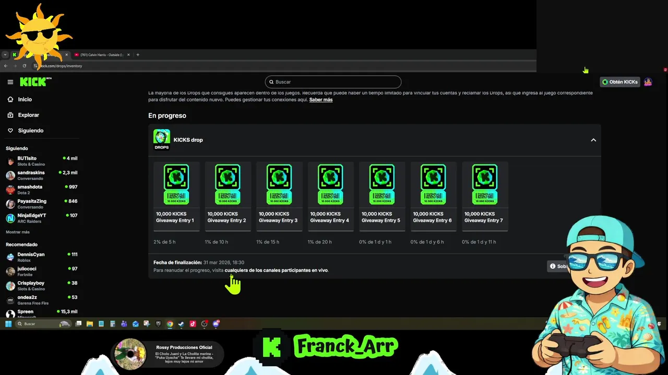This screenshot has height=375, width=668.
Task: Click the 10,000 KICKS Giveaway Entry 5 reward
Action: pyautogui.click(x=382, y=196)
